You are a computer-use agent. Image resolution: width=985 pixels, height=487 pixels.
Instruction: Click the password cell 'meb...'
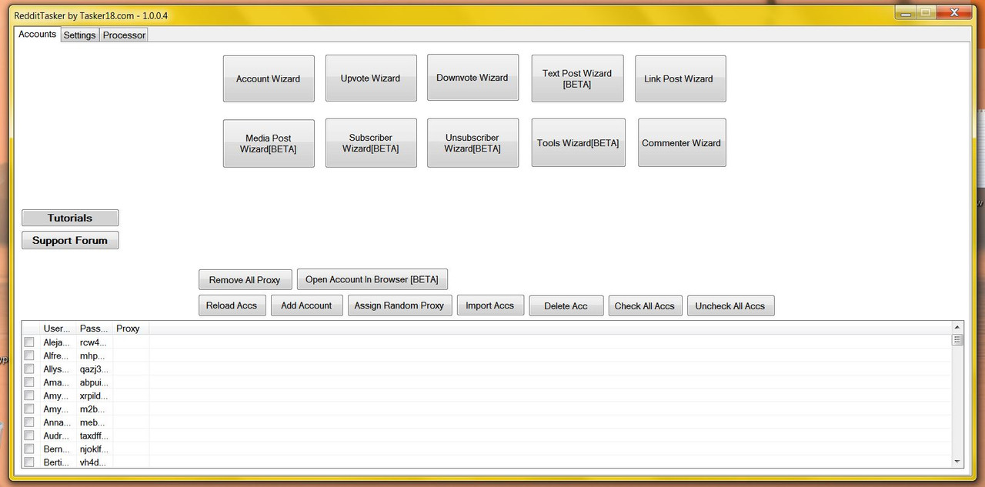pyautogui.click(x=92, y=422)
